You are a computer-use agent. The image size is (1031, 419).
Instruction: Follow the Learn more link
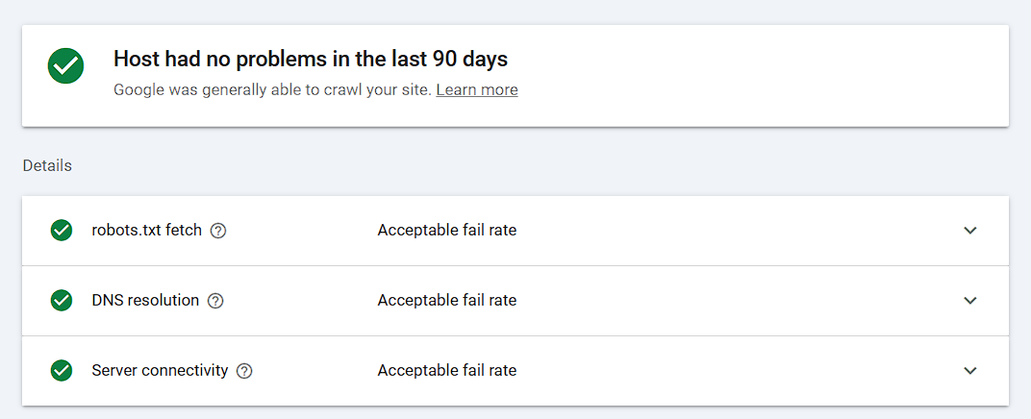[477, 90]
